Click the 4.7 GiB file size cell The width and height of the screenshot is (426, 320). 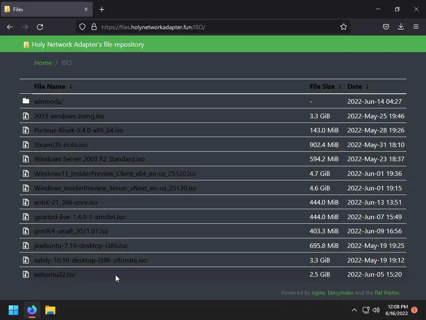pos(320,174)
